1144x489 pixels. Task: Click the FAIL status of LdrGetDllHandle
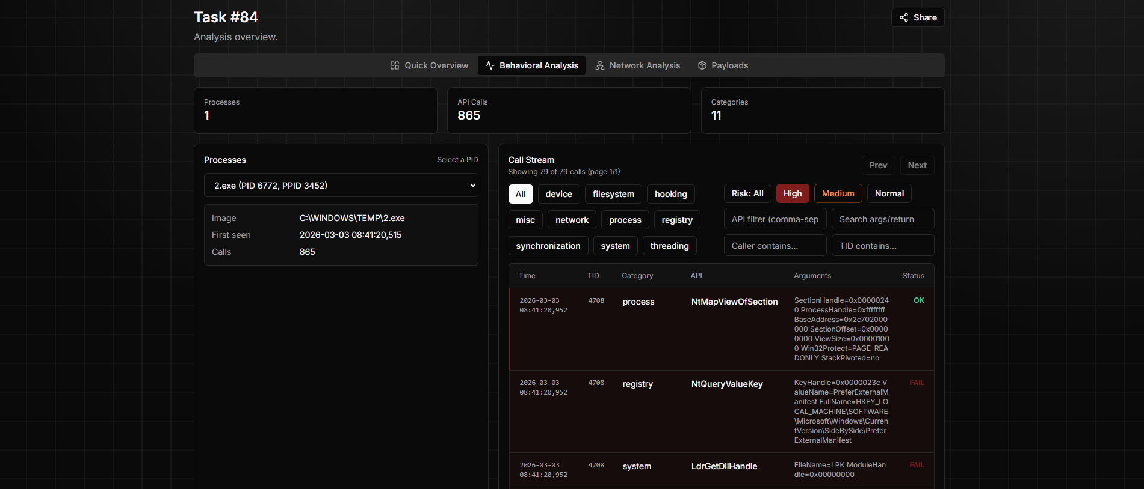pyautogui.click(x=917, y=465)
